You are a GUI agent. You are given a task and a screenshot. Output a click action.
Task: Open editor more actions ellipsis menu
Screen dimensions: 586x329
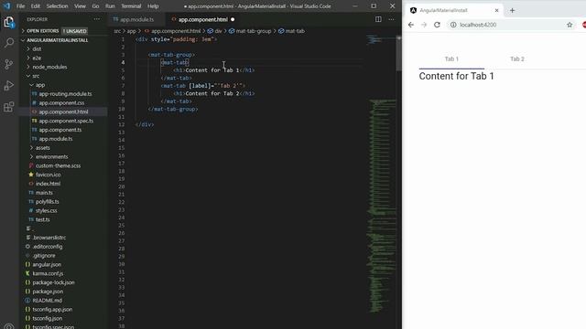pyautogui.click(x=391, y=19)
